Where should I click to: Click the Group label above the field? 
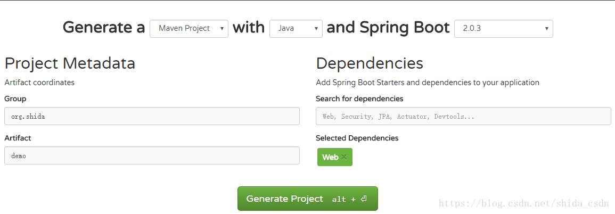[15, 99]
